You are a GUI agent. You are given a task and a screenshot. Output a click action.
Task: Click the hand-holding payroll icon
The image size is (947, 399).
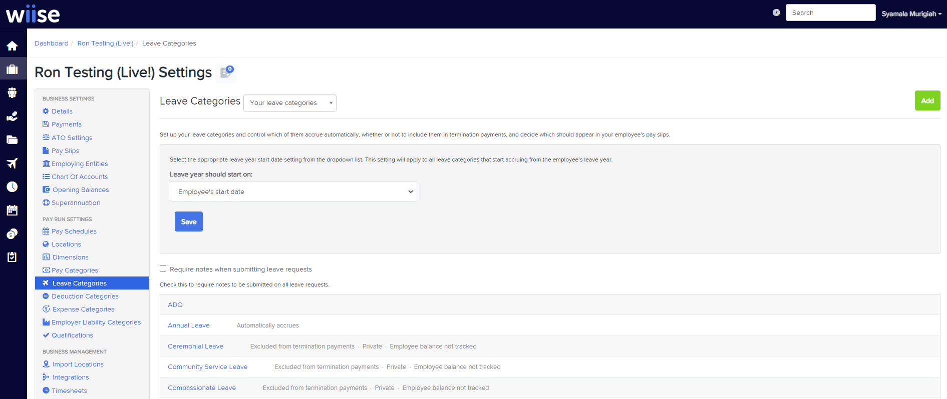pyautogui.click(x=12, y=116)
